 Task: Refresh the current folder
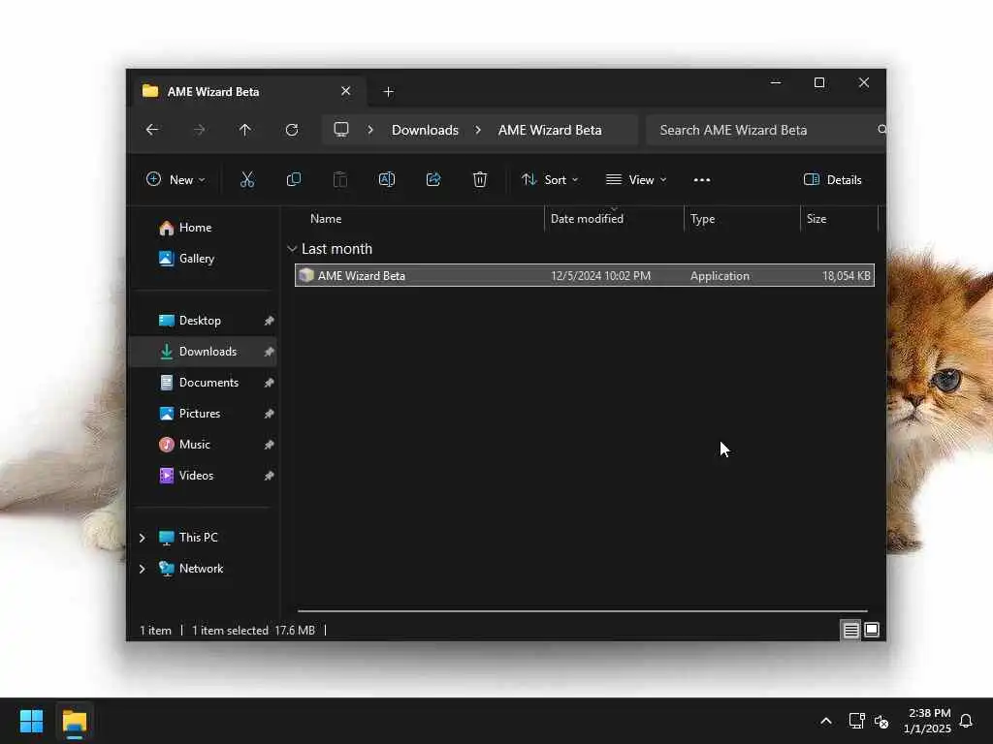coord(292,130)
